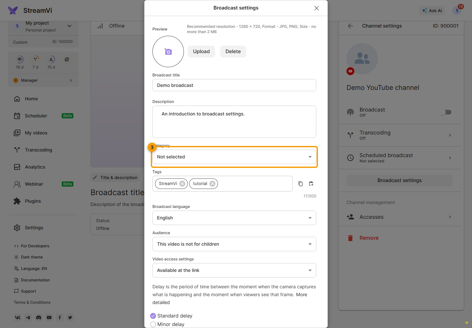472x328 pixels.
Task: Open the YouTube social link in sidebar footer
Action: (x=49, y=318)
